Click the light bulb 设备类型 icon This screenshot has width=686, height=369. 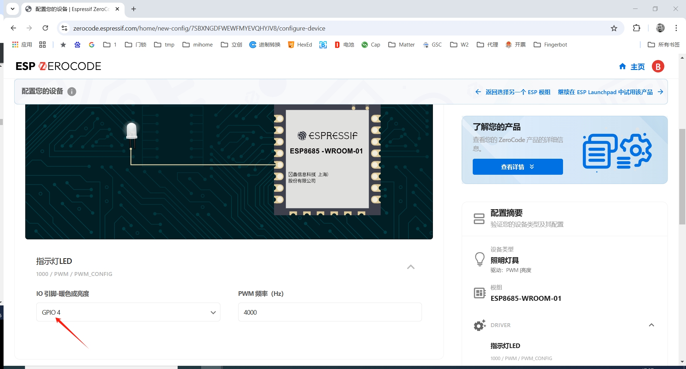tap(479, 259)
